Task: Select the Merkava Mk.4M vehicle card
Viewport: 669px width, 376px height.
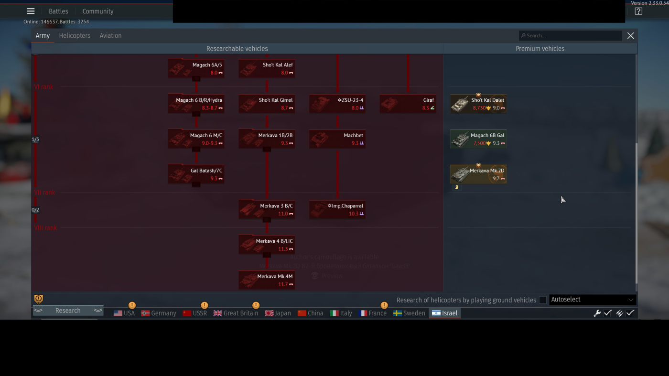Action: click(x=267, y=280)
